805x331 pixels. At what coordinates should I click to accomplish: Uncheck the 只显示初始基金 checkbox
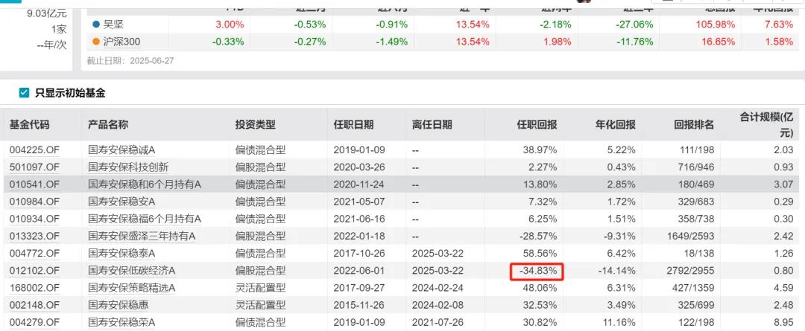pyautogui.click(x=24, y=93)
